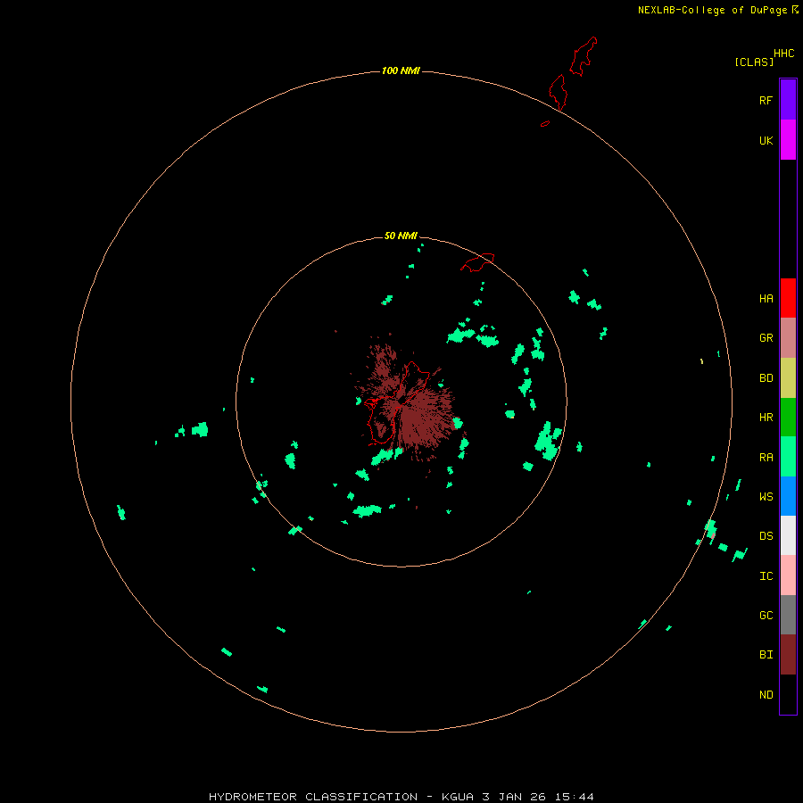Click the RF purple color swatch
The image size is (803, 803).
coord(788,100)
